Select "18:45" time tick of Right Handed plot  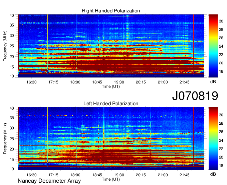97,82
